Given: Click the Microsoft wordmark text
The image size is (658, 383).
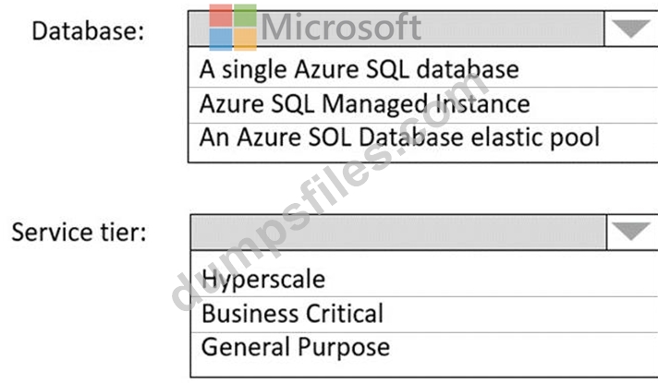Looking at the screenshot, I should click(x=341, y=28).
